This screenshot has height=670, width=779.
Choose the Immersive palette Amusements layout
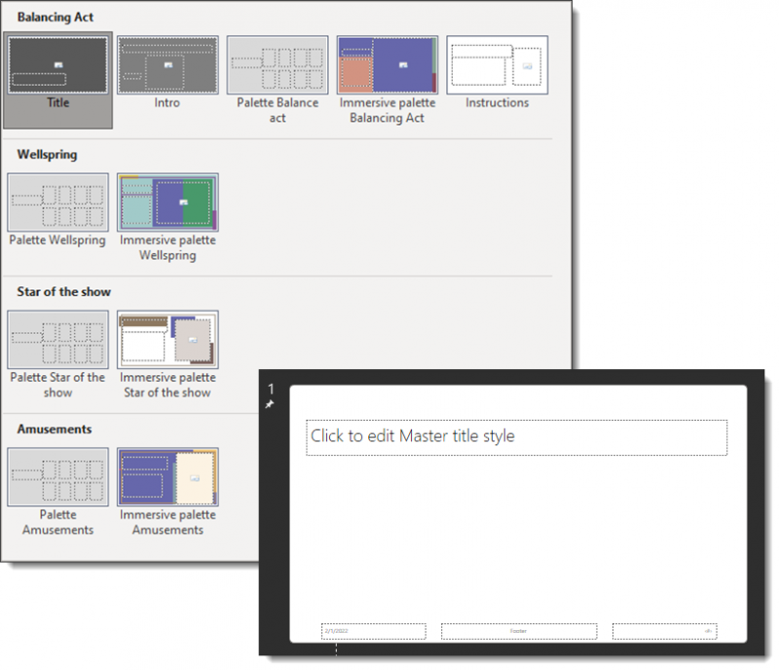167,477
